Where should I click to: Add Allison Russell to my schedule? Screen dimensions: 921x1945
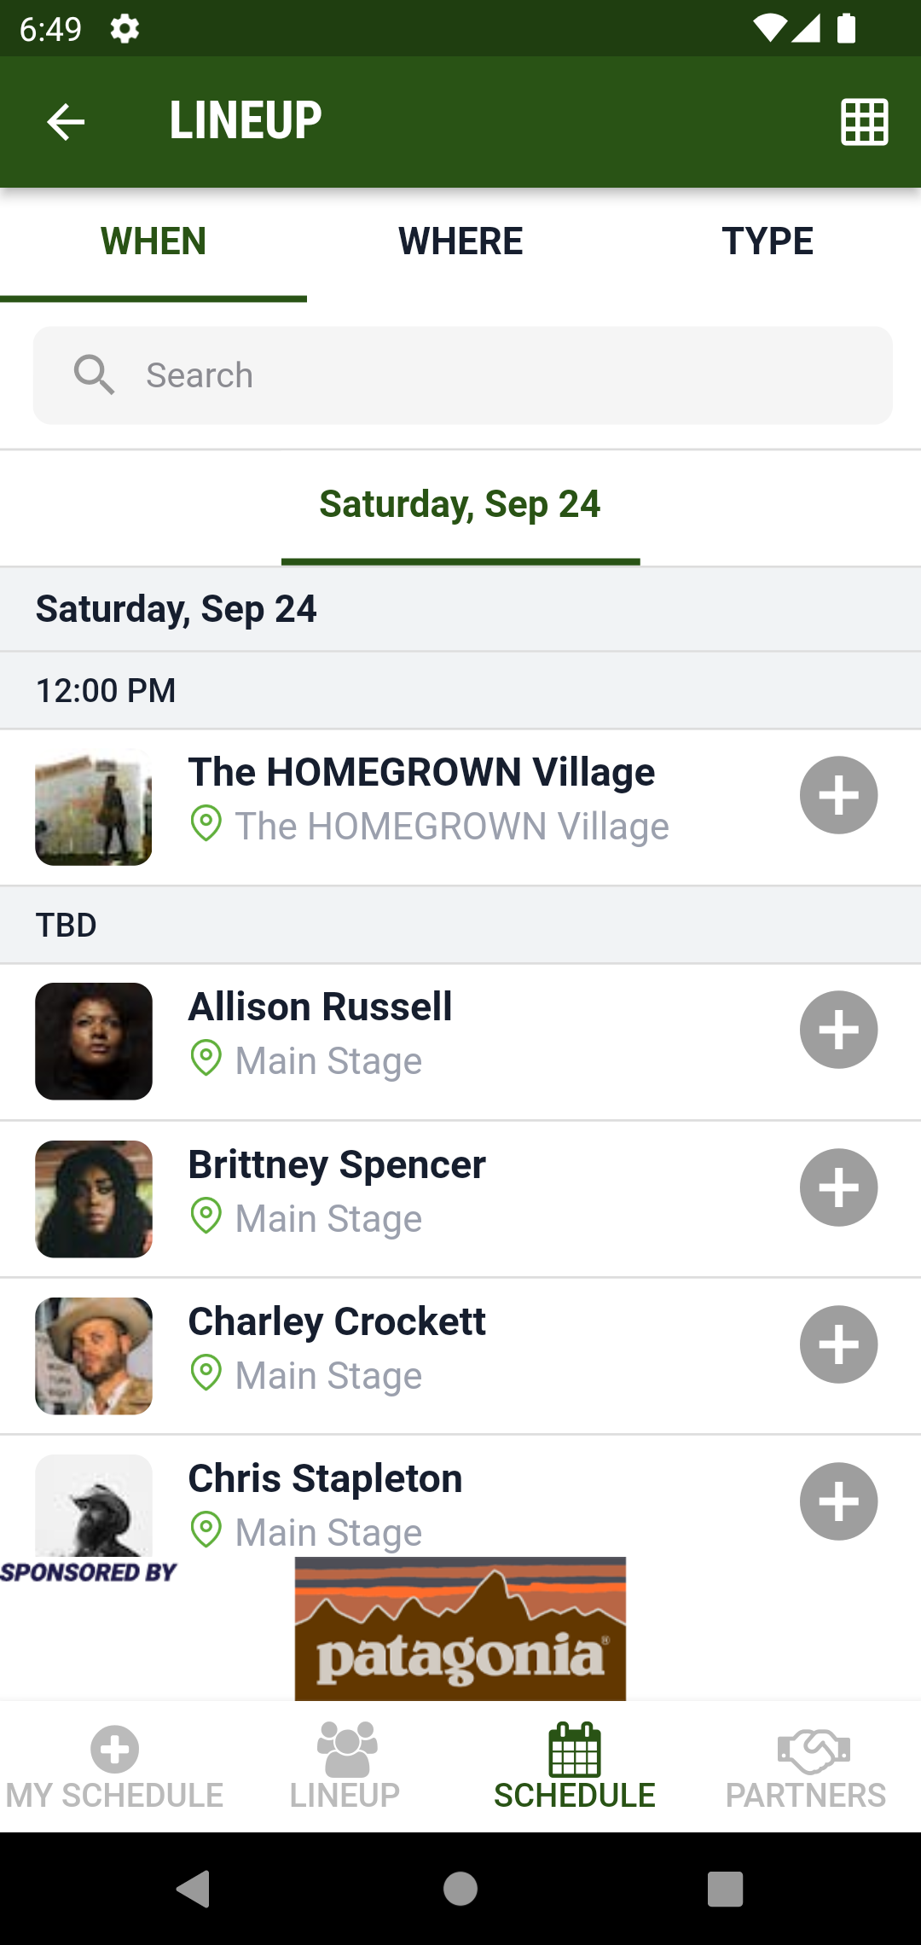(x=838, y=1030)
